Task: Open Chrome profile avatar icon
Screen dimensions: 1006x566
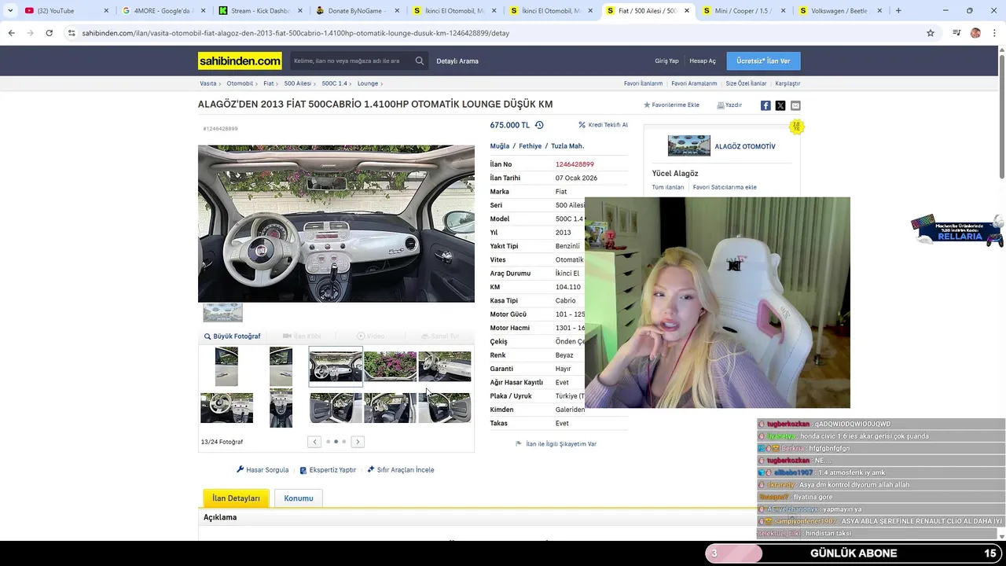Action: pyautogui.click(x=975, y=33)
